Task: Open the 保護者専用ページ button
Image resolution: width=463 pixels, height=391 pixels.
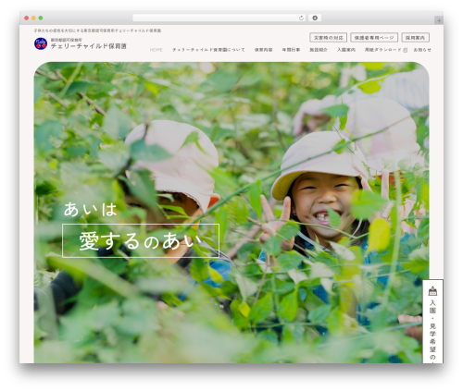Action: (x=374, y=38)
